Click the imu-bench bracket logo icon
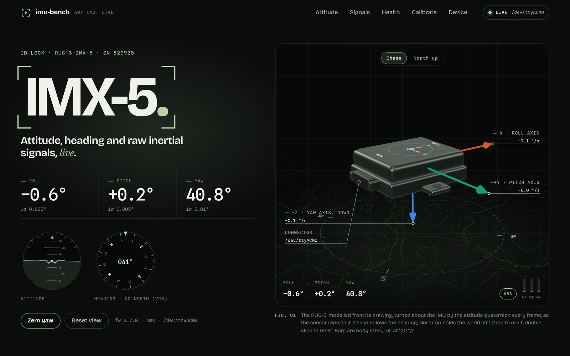This screenshot has width=570, height=356. pyautogui.click(x=26, y=12)
